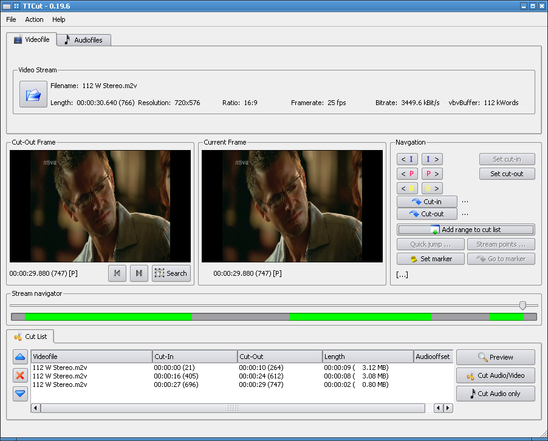Click the Set cut-out button

pos(507,174)
